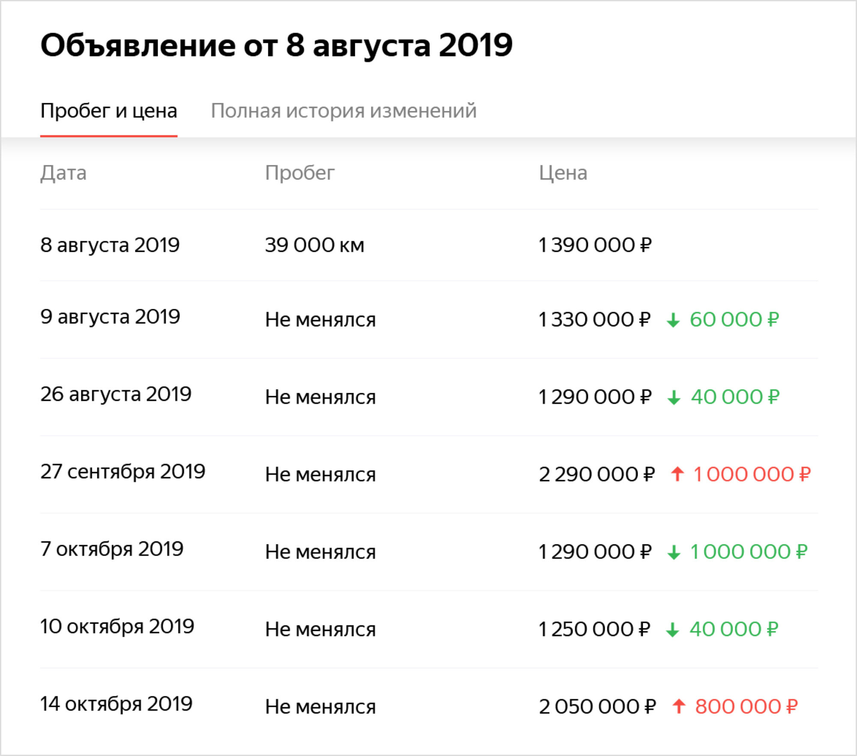
Task: Click red up arrow beside 1 000 000 ₽
Action: coord(677,474)
